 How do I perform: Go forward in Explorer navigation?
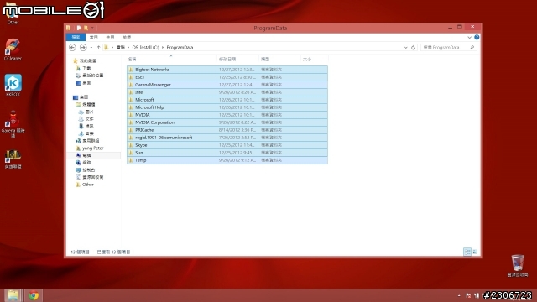pyautogui.click(x=83, y=48)
